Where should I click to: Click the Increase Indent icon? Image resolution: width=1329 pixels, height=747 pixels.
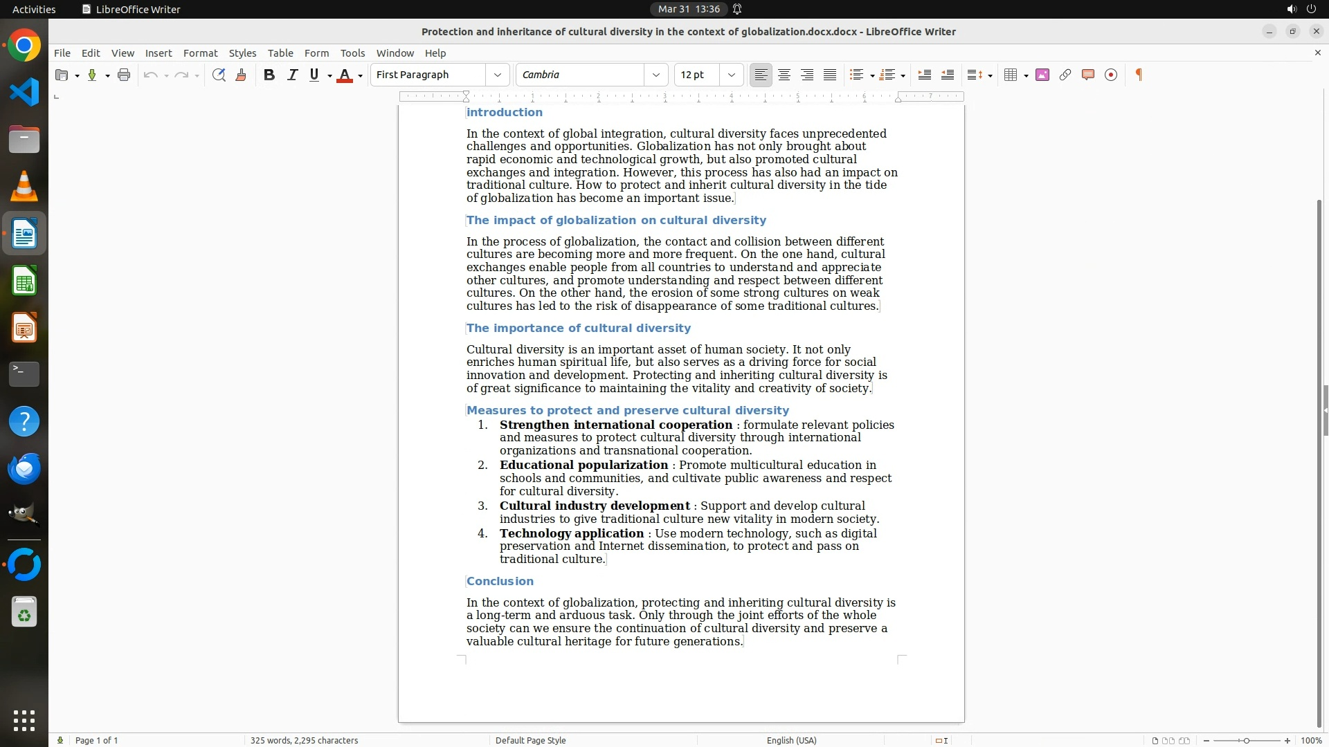click(x=924, y=75)
